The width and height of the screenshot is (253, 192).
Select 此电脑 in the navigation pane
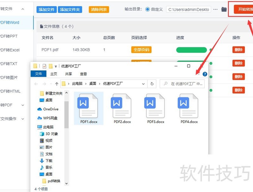(45, 127)
